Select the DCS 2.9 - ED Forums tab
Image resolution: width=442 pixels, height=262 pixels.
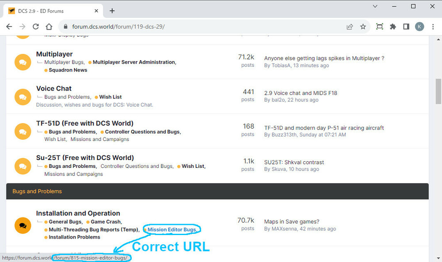53,11
